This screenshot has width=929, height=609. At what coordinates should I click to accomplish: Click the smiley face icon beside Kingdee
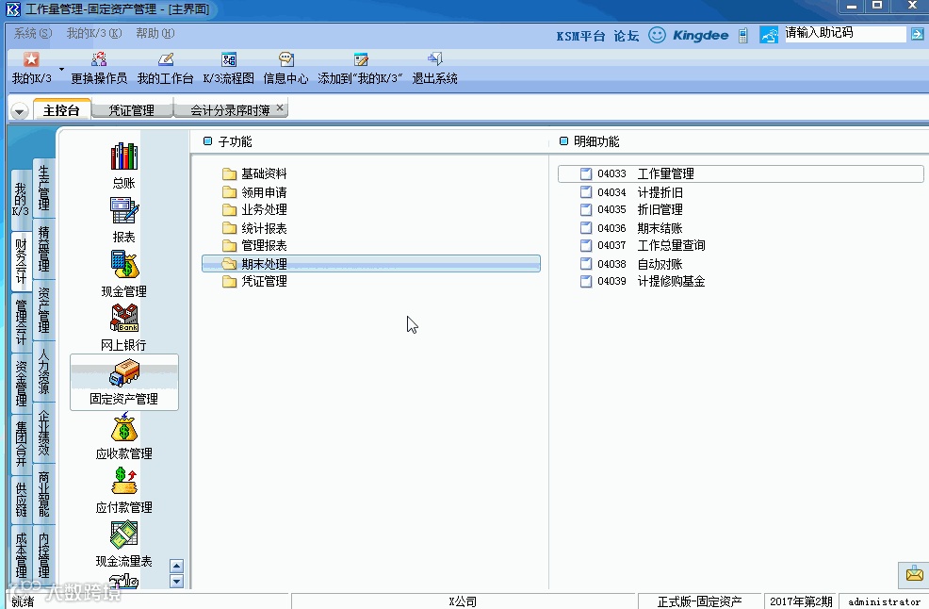(657, 35)
